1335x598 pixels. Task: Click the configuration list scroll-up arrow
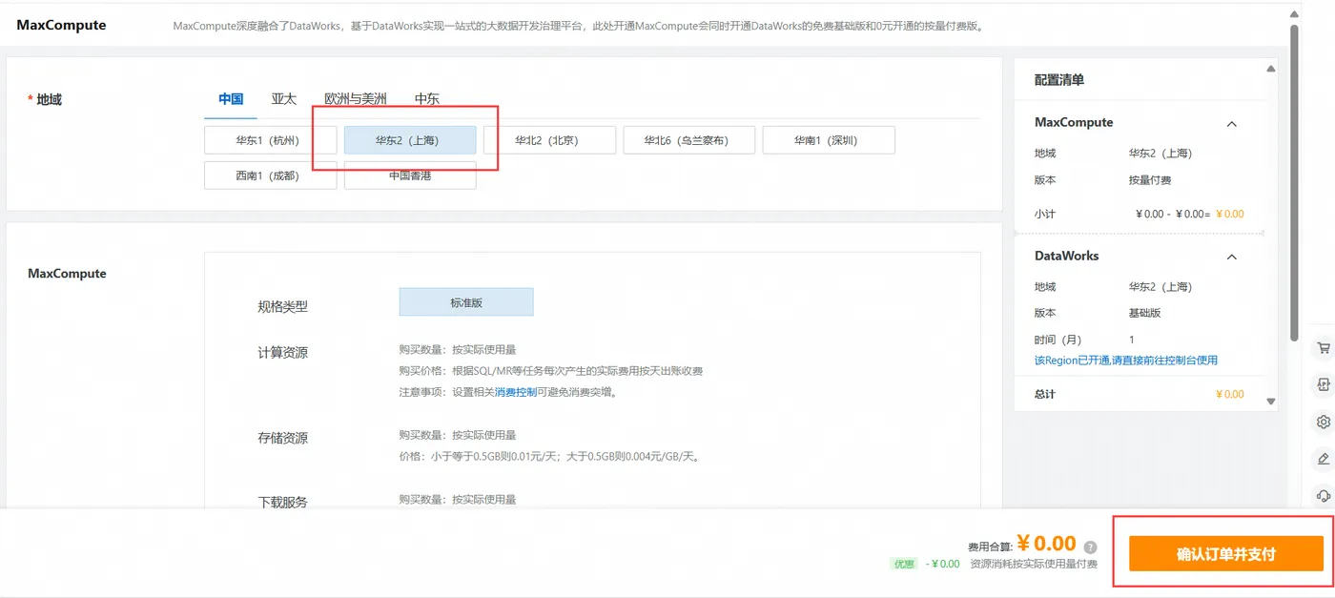[x=1271, y=69]
